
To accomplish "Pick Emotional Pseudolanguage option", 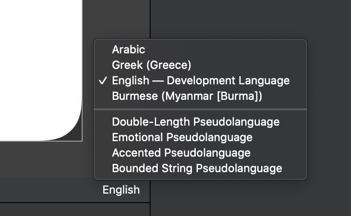I will (182, 137).
